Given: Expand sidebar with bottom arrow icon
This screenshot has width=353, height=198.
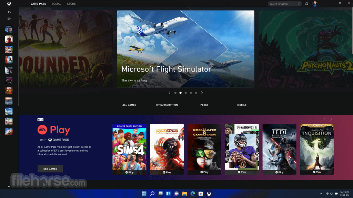Looking at the screenshot, I should coord(9,187).
